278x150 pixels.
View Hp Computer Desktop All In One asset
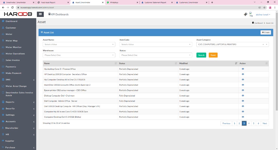coord(243,79)
